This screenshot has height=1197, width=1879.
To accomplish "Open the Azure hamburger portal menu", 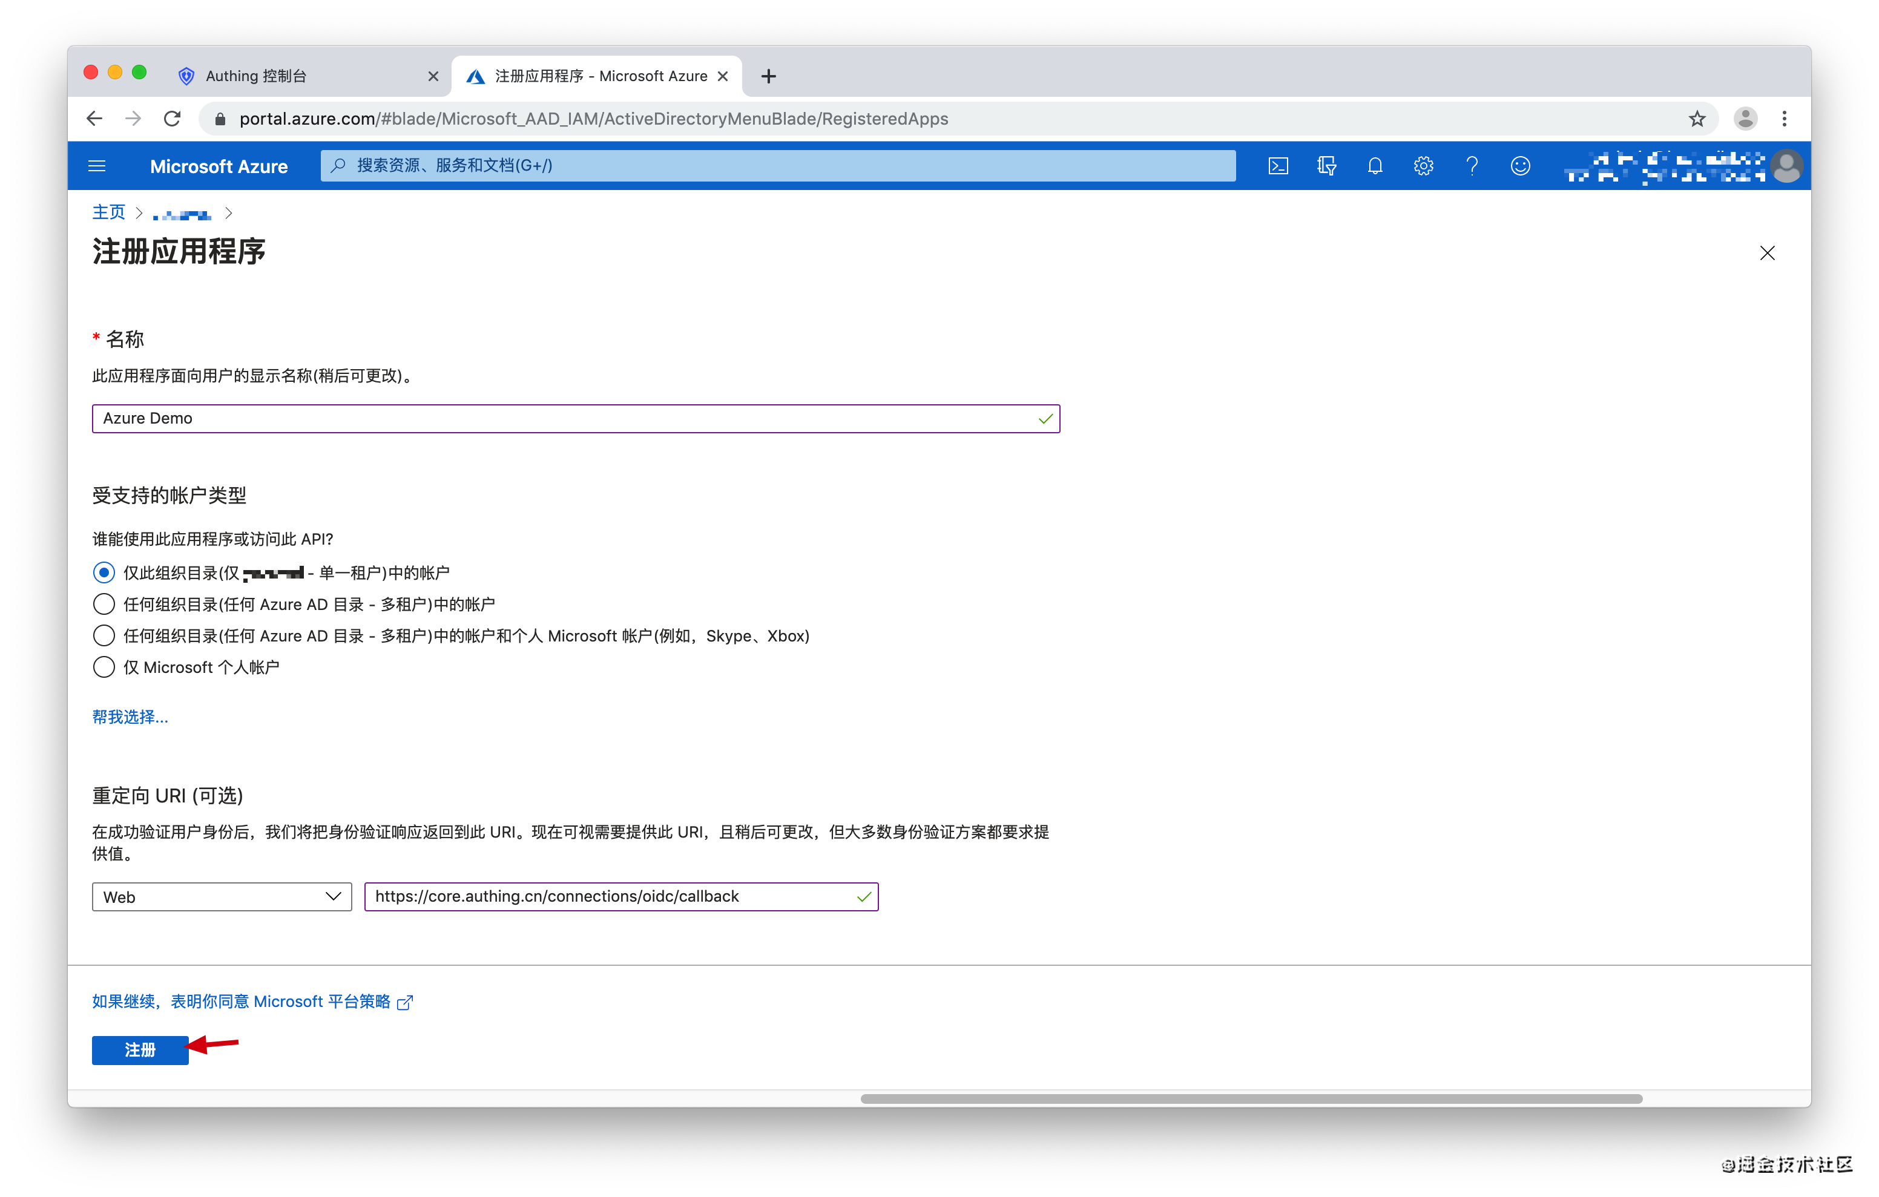I will pos(97,165).
